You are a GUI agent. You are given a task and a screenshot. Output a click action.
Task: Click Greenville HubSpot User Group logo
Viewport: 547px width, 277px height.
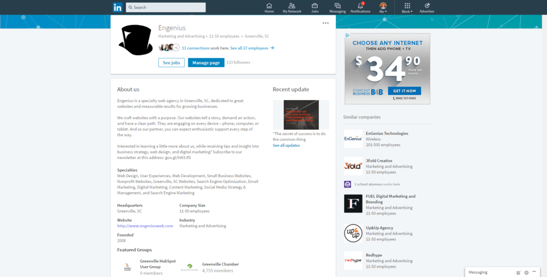tap(127, 267)
